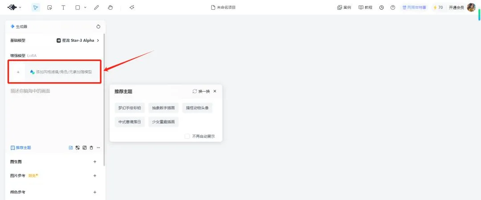
Task: Pick the pencil drawing tool
Action: pos(96,8)
